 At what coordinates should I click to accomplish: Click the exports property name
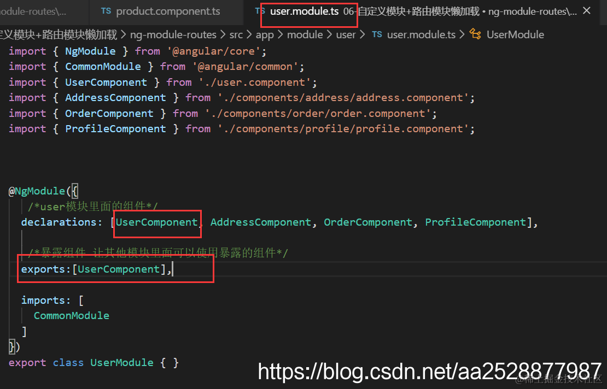click(43, 269)
